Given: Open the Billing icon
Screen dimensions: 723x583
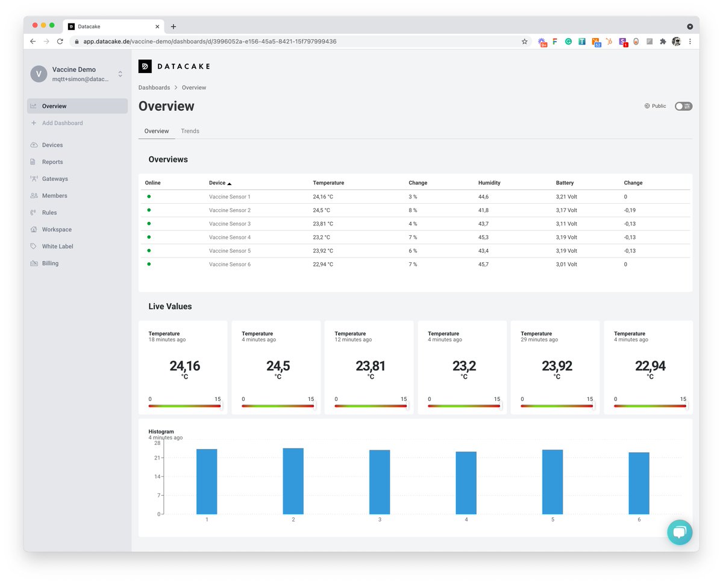Looking at the screenshot, I should (x=34, y=263).
